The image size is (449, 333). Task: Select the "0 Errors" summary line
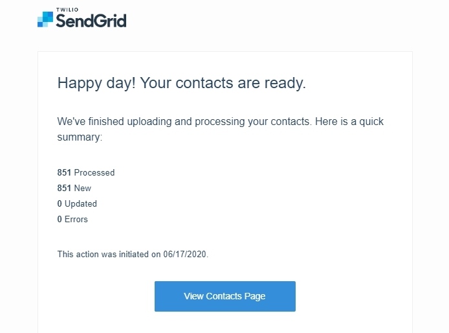tap(72, 219)
